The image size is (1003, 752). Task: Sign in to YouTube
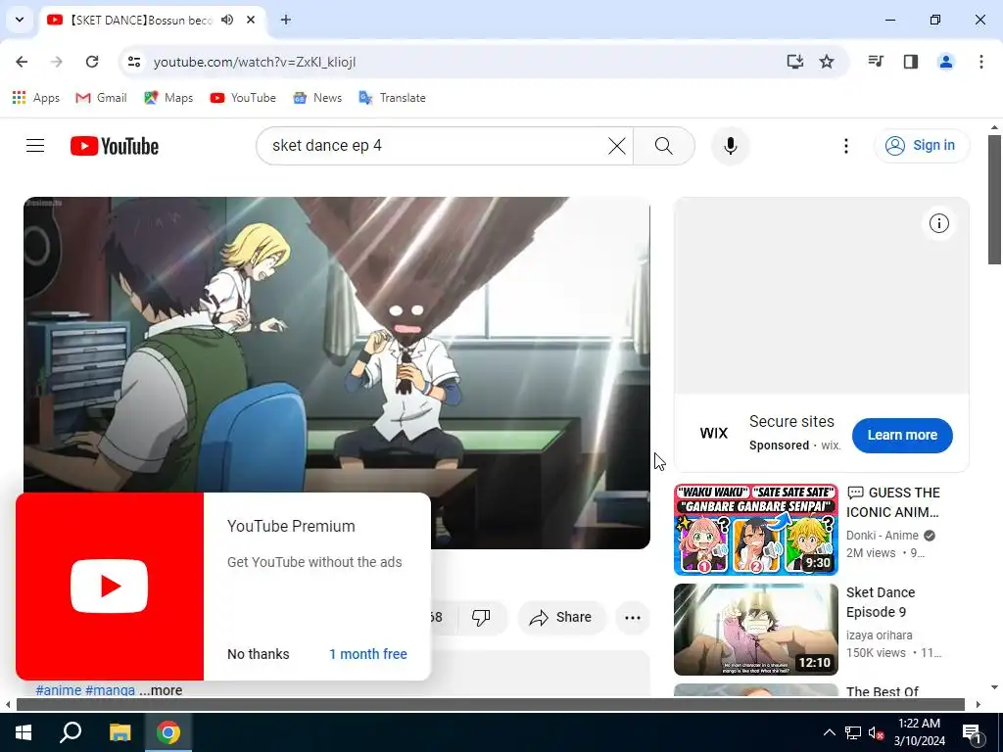tap(922, 146)
